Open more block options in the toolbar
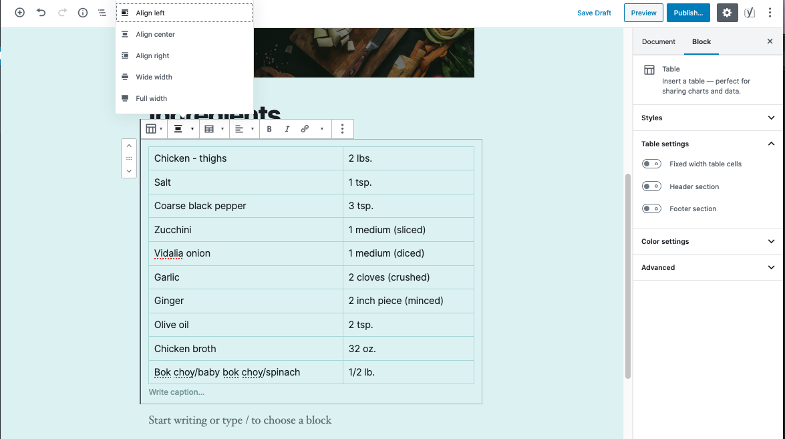 pyautogui.click(x=343, y=129)
